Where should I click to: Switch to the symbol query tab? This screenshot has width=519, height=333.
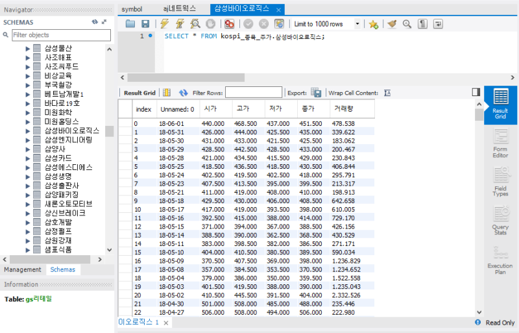tap(132, 9)
